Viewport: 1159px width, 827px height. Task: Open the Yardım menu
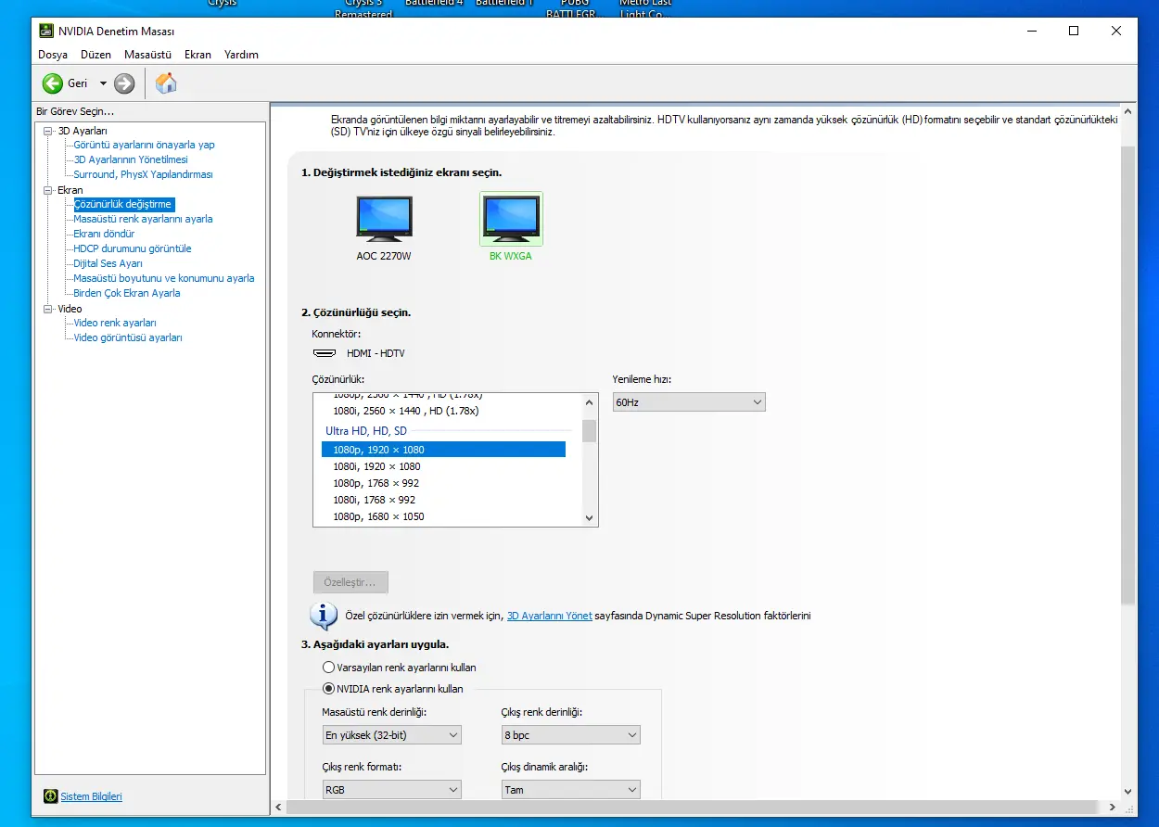point(241,55)
